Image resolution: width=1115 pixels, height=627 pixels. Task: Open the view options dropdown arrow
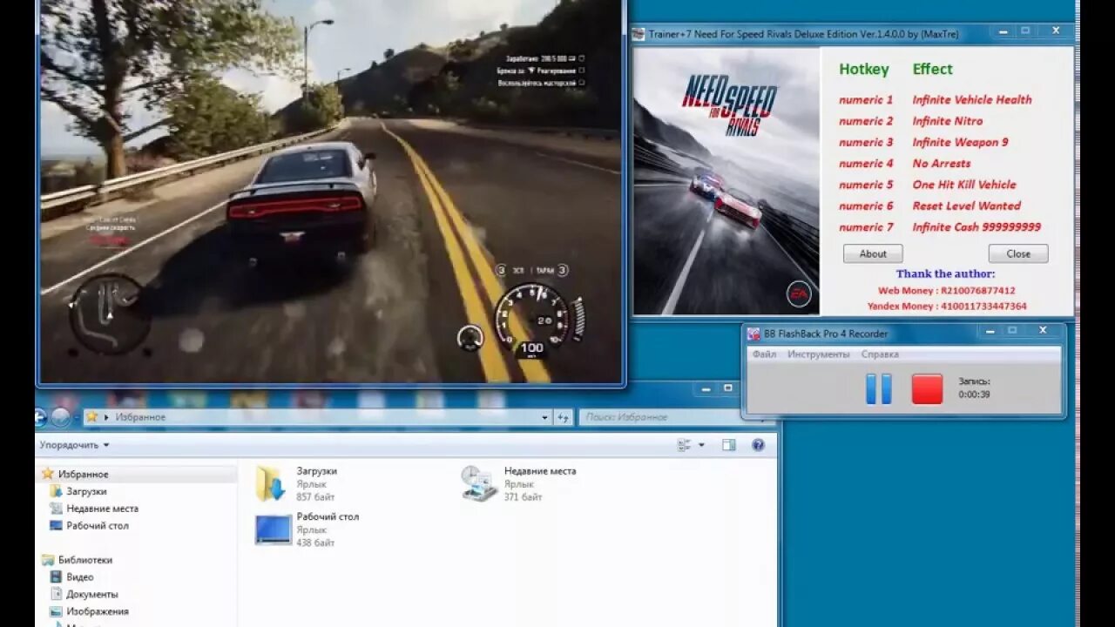point(701,445)
